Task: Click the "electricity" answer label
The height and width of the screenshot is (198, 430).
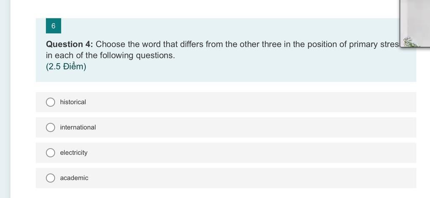Action: [x=74, y=153]
